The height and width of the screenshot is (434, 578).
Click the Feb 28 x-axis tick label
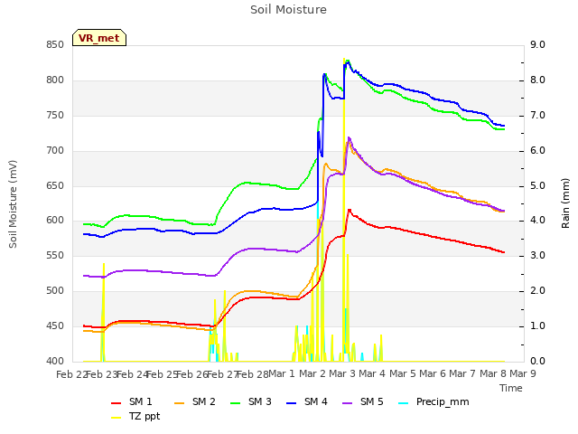[253, 374]
